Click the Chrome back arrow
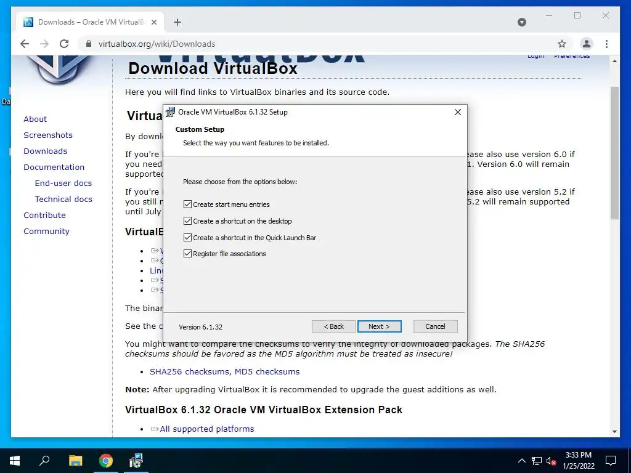 (25, 44)
